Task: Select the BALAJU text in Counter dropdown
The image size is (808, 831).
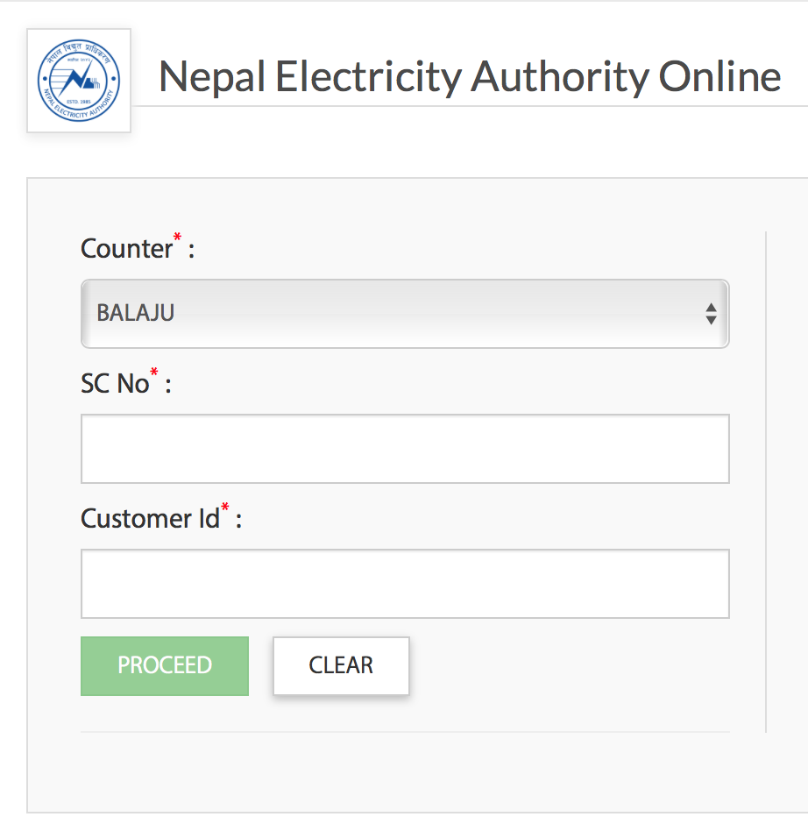Action: [x=136, y=313]
